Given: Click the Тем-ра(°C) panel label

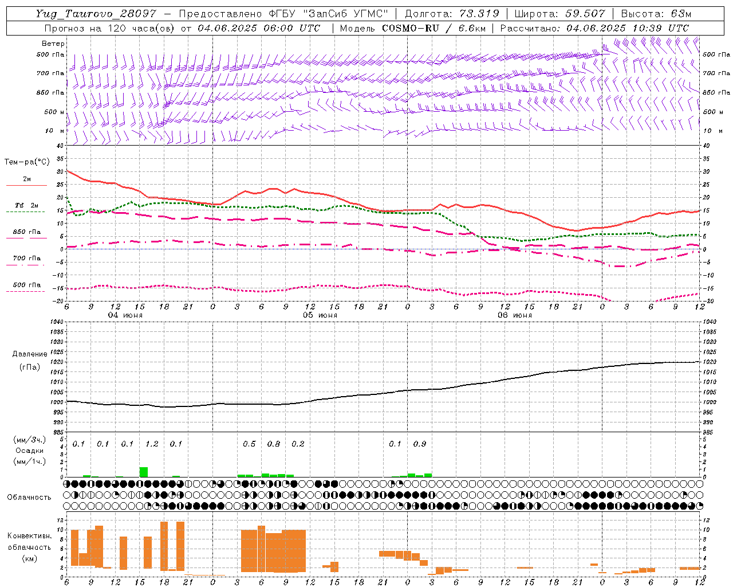Looking at the screenshot, I should (x=27, y=162).
